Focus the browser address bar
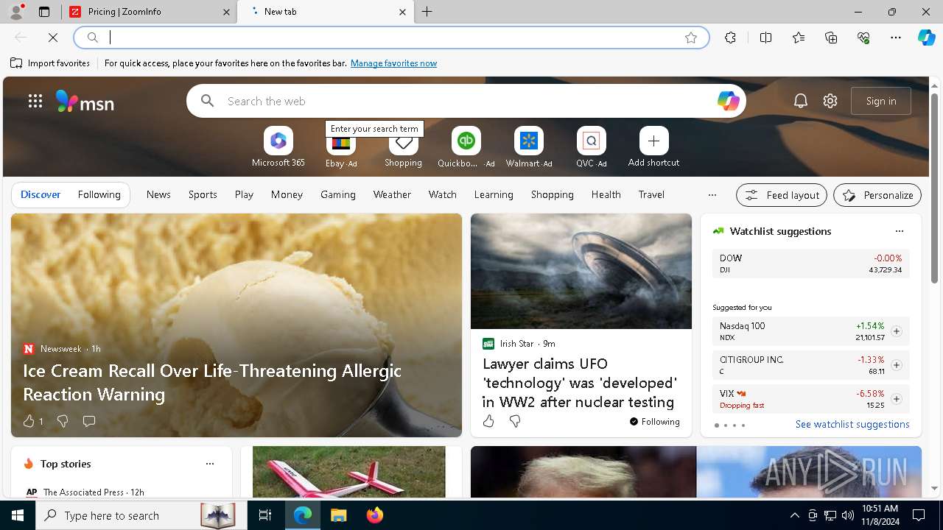Viewport: 943px width, 530px height. [391, 38]
